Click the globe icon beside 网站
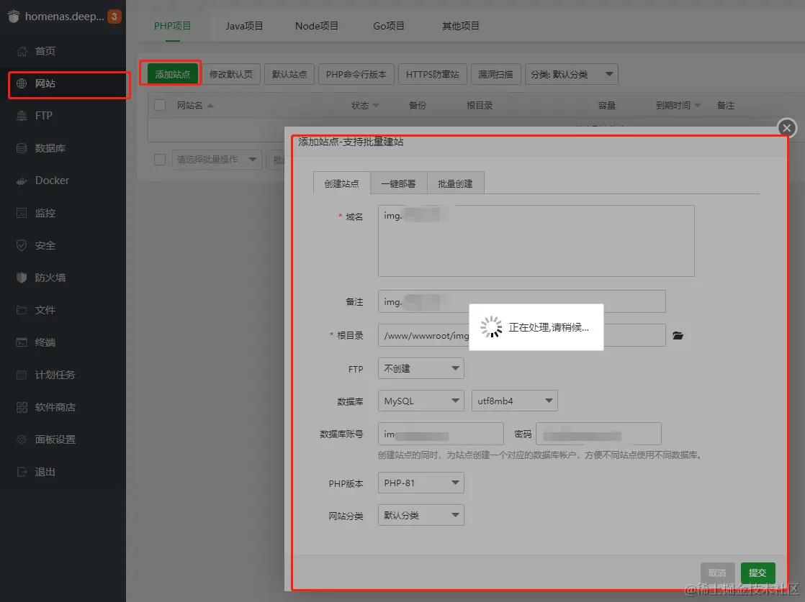 click(x=22, y=83)
